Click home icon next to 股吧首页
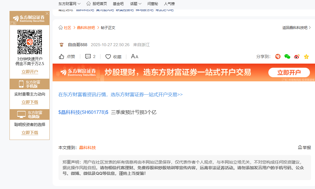315x189 pixels. tap(89, 4)
